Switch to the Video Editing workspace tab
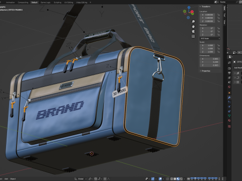Image resolution: width=242 pixels, height=181 pixels. pos(82,3)
